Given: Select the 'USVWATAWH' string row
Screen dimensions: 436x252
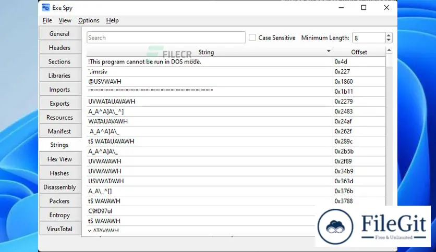Looking at the screenshot, I should coord(210,181).
